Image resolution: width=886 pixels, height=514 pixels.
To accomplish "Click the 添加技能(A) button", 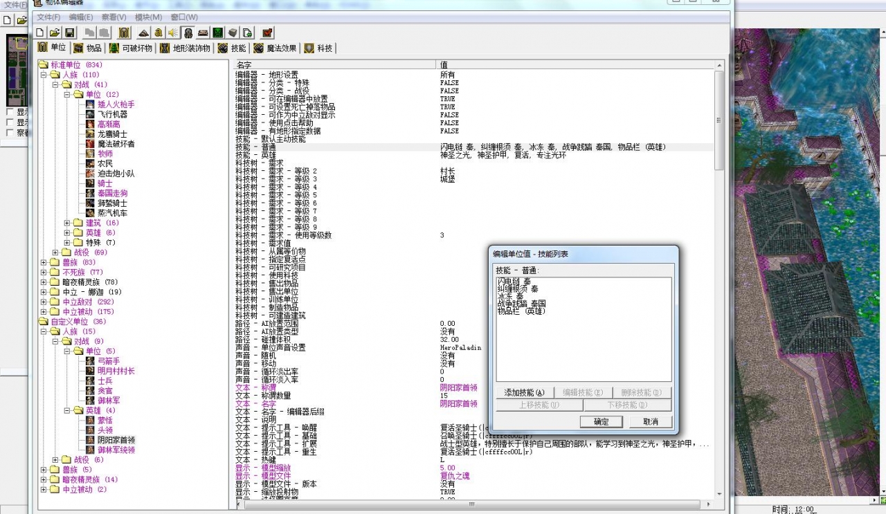I will (x=524, y=393).
